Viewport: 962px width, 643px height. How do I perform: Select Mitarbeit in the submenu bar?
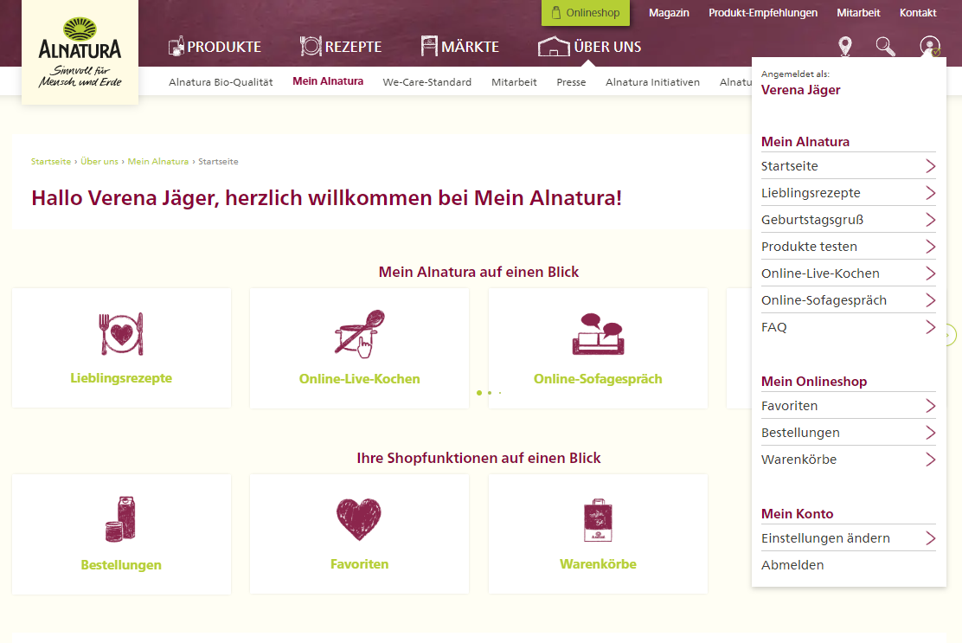pos(514,82)
